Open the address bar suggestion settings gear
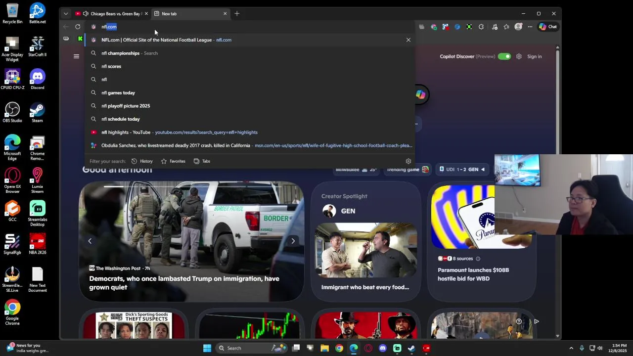633x356 pixels. [408, 161]
